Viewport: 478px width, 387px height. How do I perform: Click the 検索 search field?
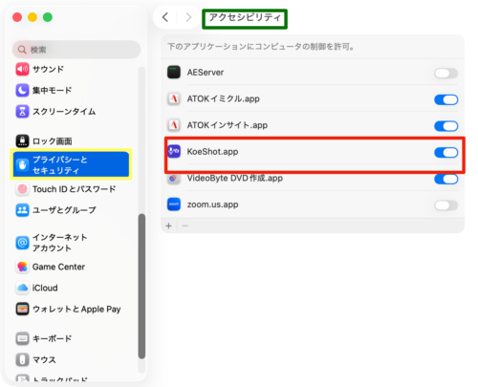[x=76, y=50]
